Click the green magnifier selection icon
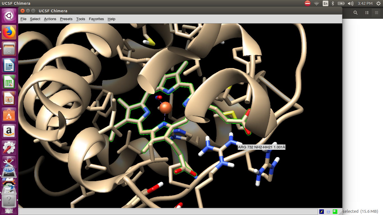 tap(335, 212)
